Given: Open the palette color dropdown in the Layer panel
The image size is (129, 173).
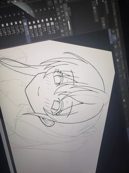Looking at the screenshot, I should pyautogui.click(x=65, y=7).
